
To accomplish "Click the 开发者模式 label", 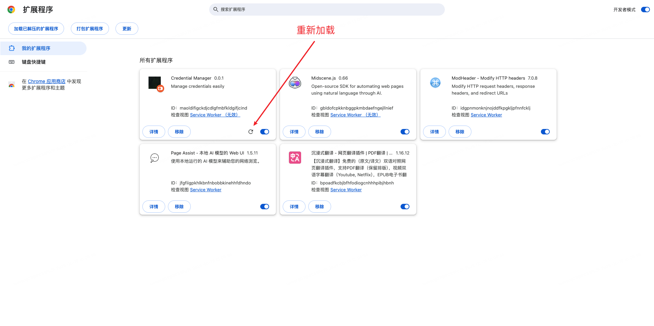I will tap(624, 10).
